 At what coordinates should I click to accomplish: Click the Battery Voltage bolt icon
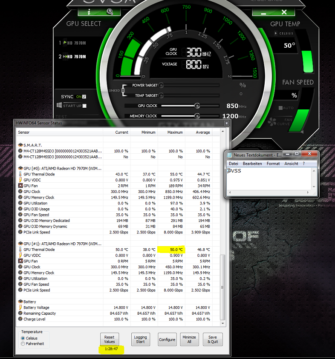(20, 307)
